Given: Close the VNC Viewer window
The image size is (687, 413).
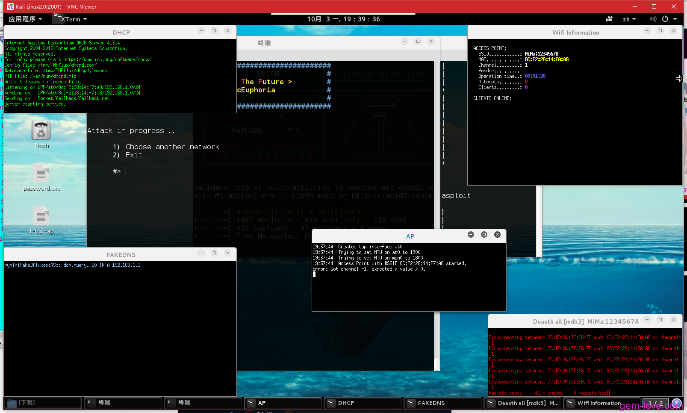Looking at the screenshot, I should click(674, 6).
